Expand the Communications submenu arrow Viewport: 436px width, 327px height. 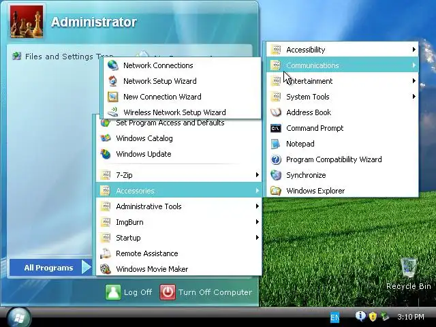414,65
